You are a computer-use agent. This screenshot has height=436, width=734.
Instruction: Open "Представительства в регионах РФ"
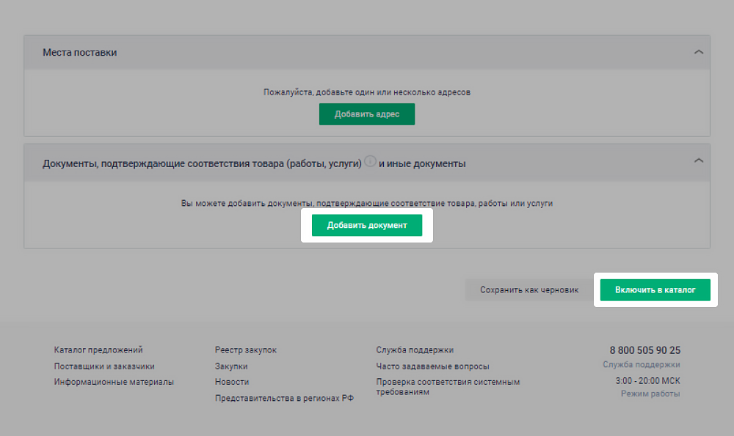point(284,397)
